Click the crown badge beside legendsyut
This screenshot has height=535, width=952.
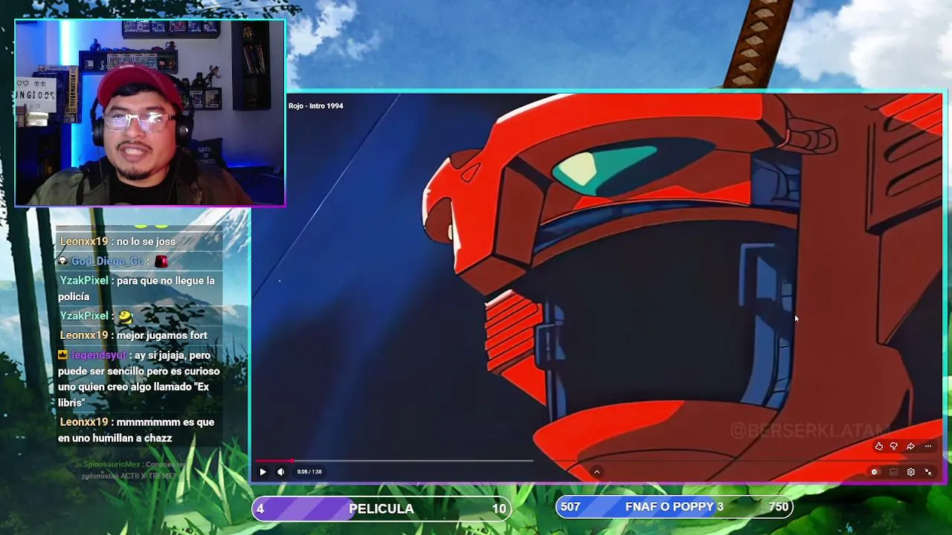(62, 354)
